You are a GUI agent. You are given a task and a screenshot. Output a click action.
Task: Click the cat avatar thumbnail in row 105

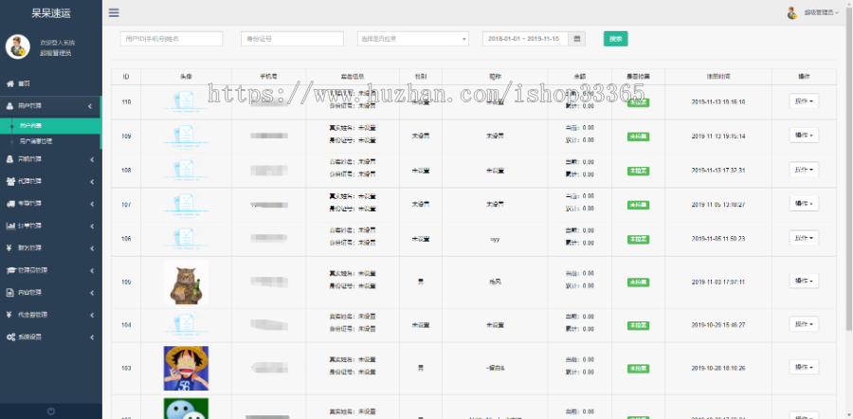186,282
